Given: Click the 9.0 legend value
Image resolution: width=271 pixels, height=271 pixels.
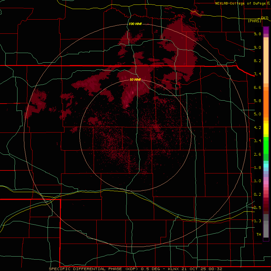Looking at the screenshot, I should (257, 47).
